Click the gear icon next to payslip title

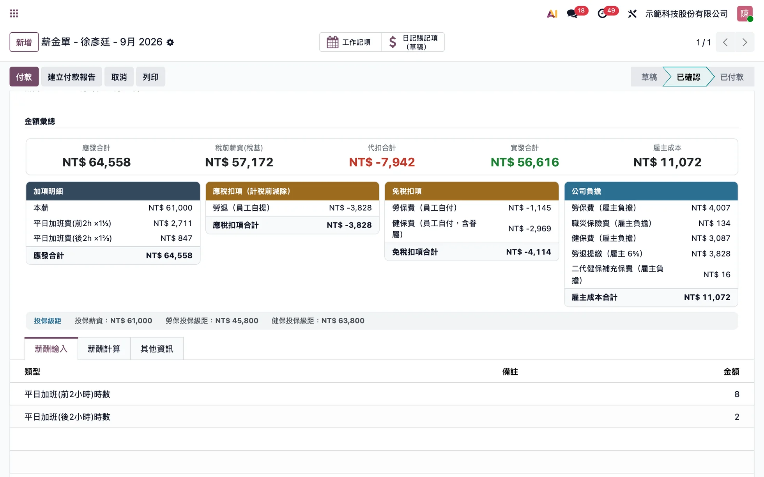click(x=170, y=42)
